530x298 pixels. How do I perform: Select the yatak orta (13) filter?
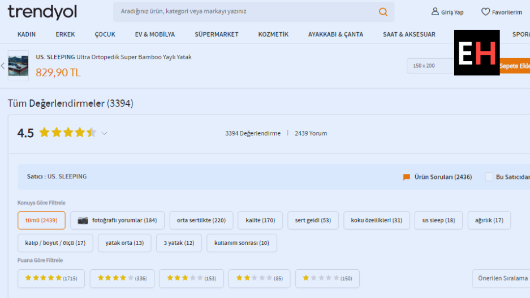(x=124, y=243)
